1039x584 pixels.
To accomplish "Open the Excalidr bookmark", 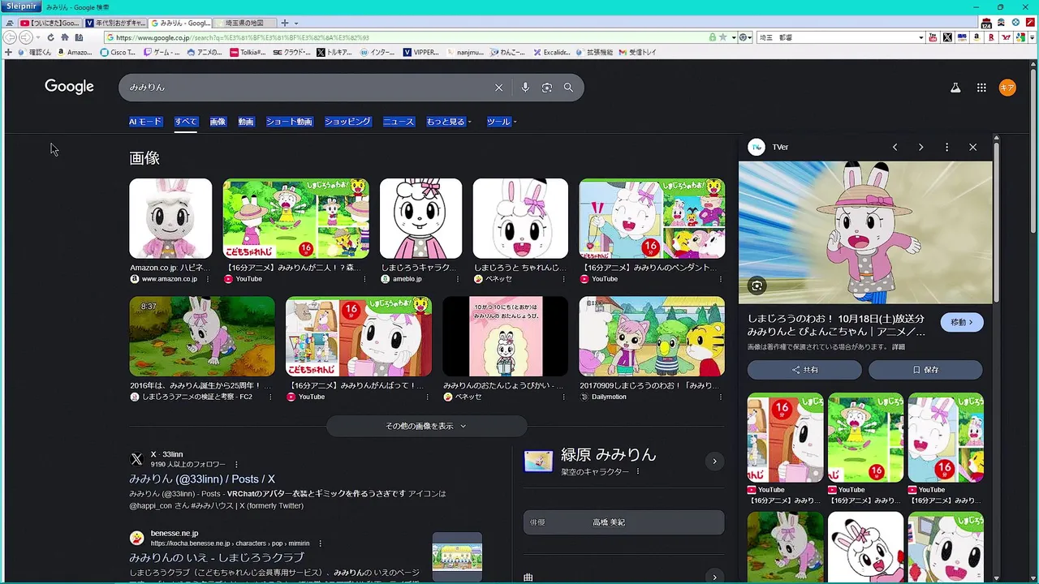I will (552, 52).
